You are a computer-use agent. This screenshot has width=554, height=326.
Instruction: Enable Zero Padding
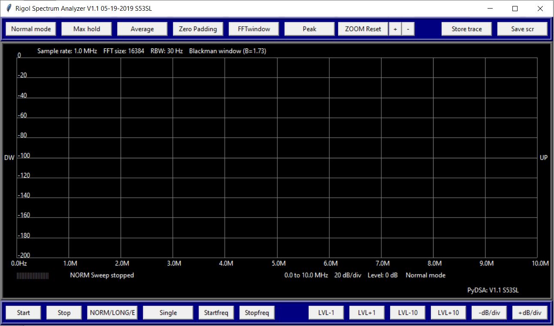point(198,29)
